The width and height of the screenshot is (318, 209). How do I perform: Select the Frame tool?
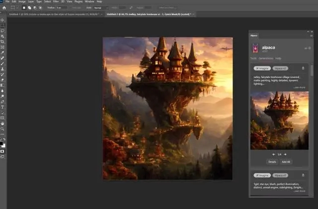[x=2, y=47]
